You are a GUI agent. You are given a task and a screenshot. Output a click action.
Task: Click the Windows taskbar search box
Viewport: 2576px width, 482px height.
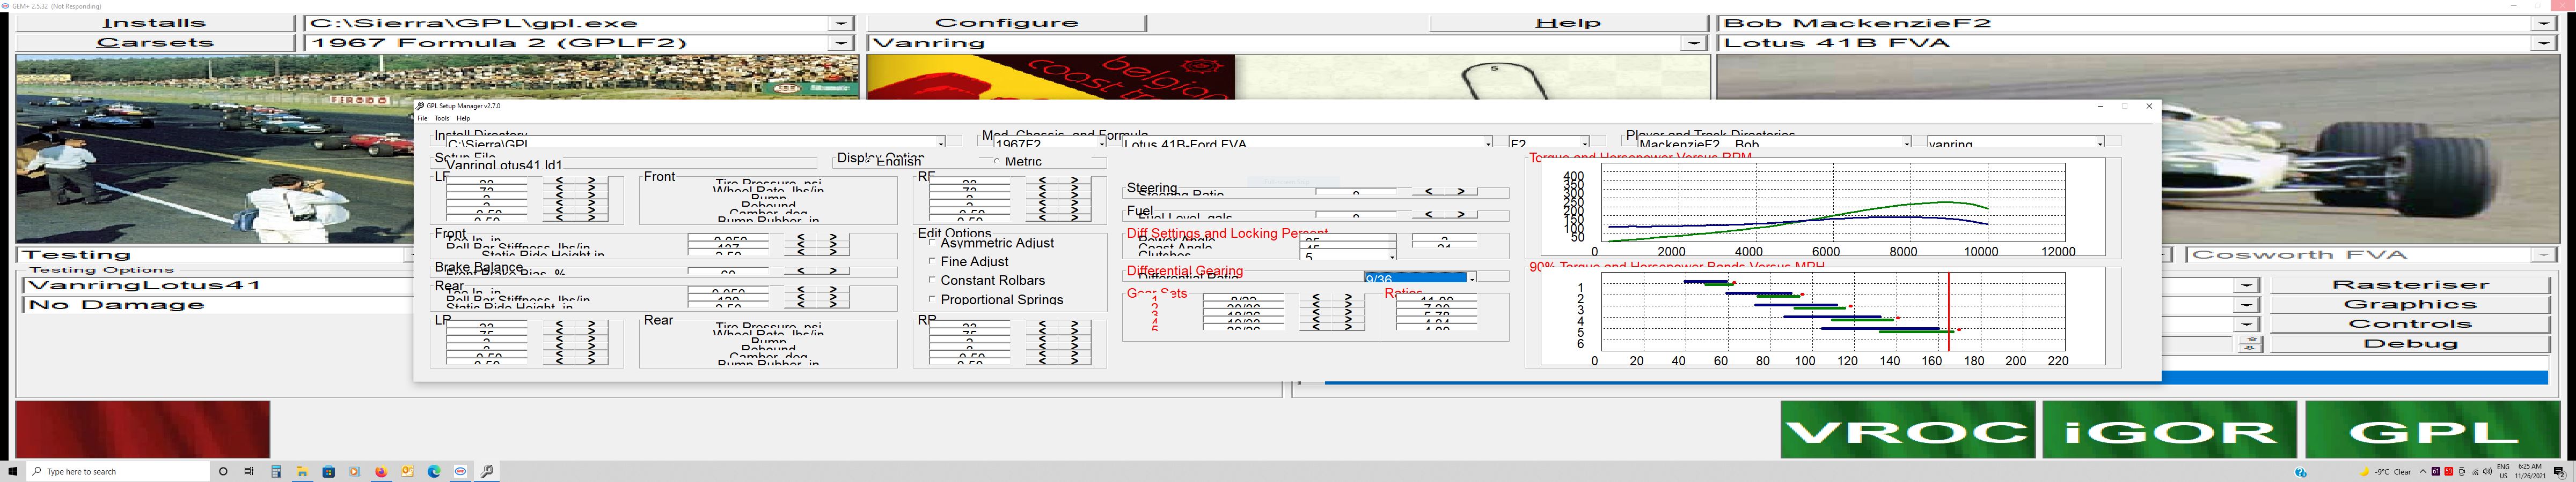pyautogui.click(x=118, y=471)
